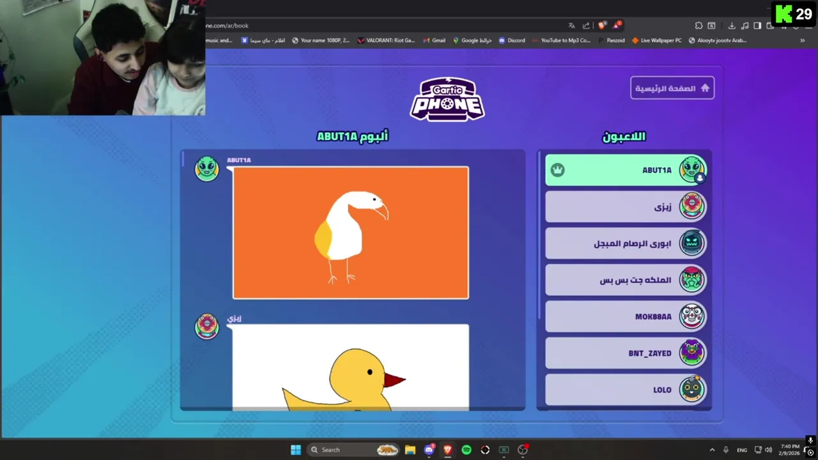The image size is (818, 460).
Task: Open Panzoid bookmark
Action: (x=612, y=40)
